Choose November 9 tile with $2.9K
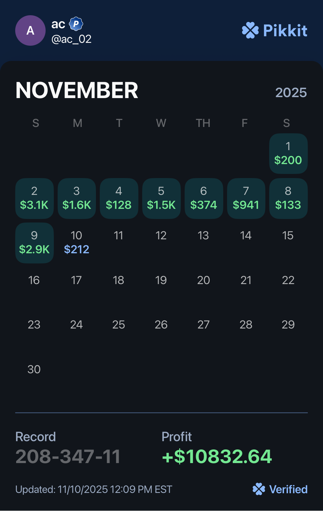The width and height of the screenshot is (323, 511). (x=35, y=243)
